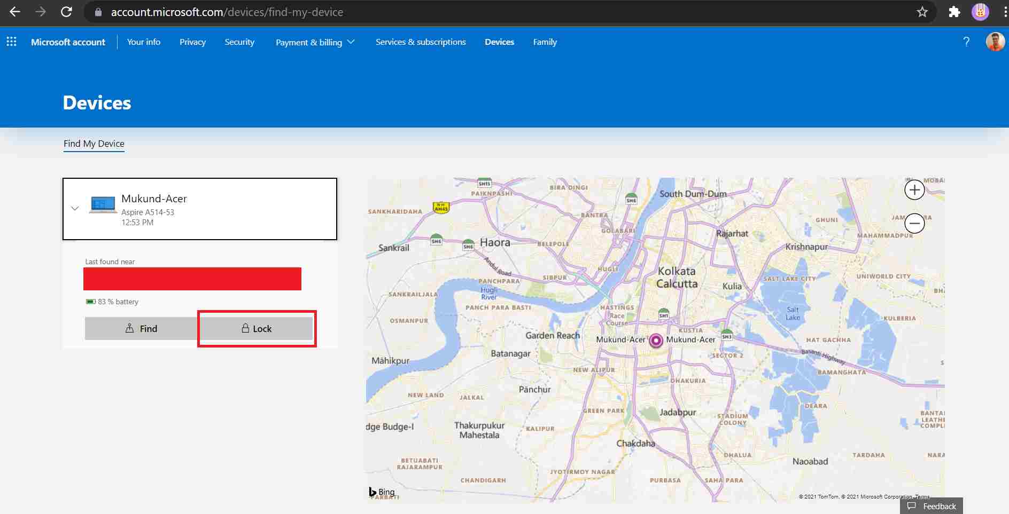Click the Terms link on map
Image resolution: width=1009 pixels, height=514 pixels.
coord(922,497)
